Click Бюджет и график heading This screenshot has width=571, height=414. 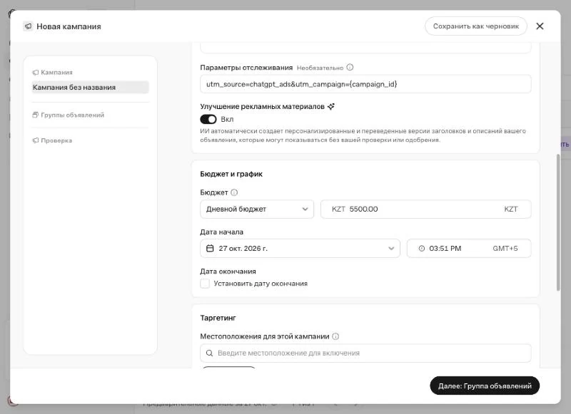[x=231, y=174]
